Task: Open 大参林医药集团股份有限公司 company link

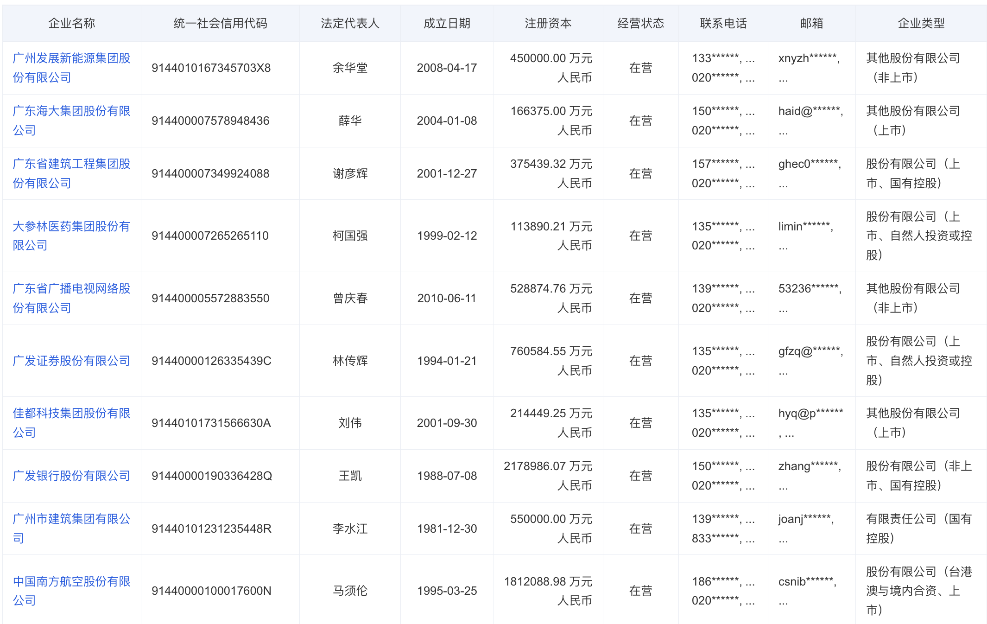Action: coord(71,236)
